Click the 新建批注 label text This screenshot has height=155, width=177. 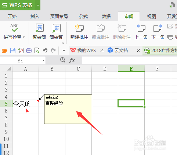coord(79,37)
